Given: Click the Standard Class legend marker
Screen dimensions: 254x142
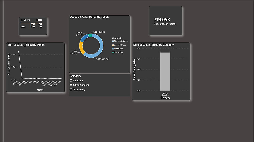Looking at the screenshot, I should point(113,41).
